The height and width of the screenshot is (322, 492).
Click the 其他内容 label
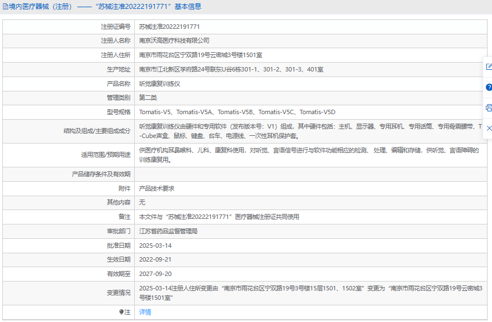pyautogui.click(x=119, y=202)
